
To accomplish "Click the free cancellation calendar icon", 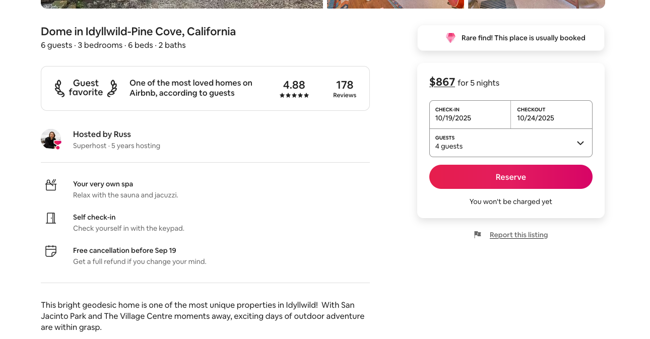I will (x=51, y=251).
